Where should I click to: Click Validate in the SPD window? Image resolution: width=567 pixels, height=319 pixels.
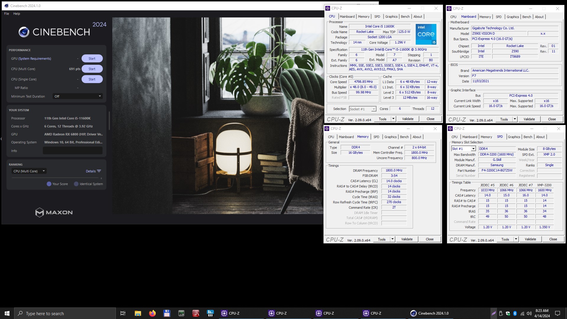click(x=530, y=239)
